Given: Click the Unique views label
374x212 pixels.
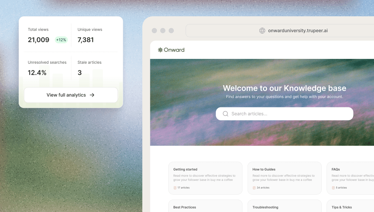Looking at the screenshot, I should click(x=90, y=29).
